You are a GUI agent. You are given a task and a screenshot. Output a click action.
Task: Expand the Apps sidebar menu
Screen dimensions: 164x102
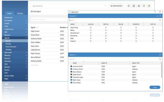coord(26,79)
